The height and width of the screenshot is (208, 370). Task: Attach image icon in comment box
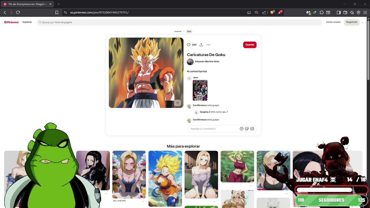tap(252, 129)
